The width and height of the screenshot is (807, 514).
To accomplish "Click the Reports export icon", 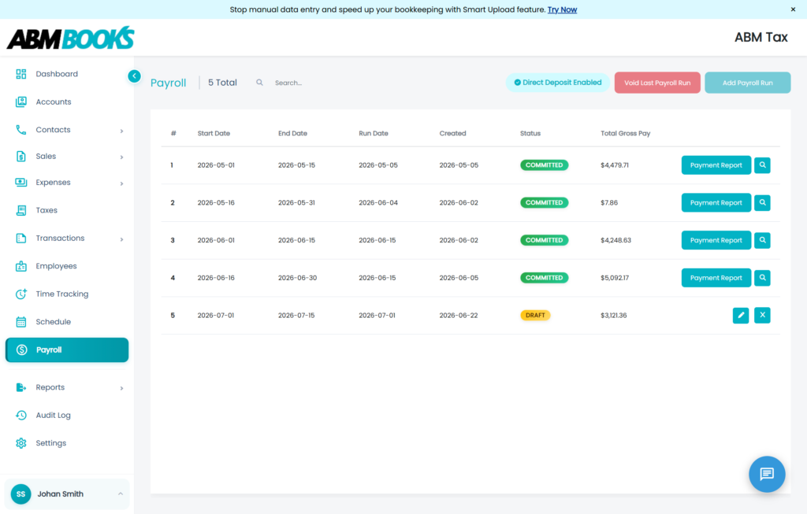I will tap(21, 387).
